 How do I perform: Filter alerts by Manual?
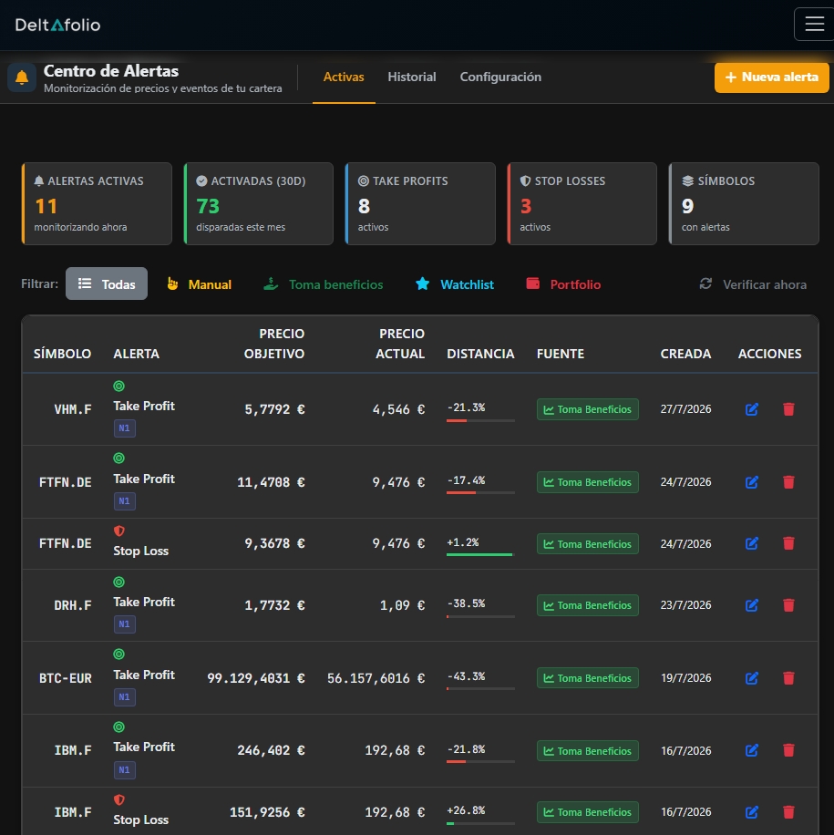(x=200, y=284)
